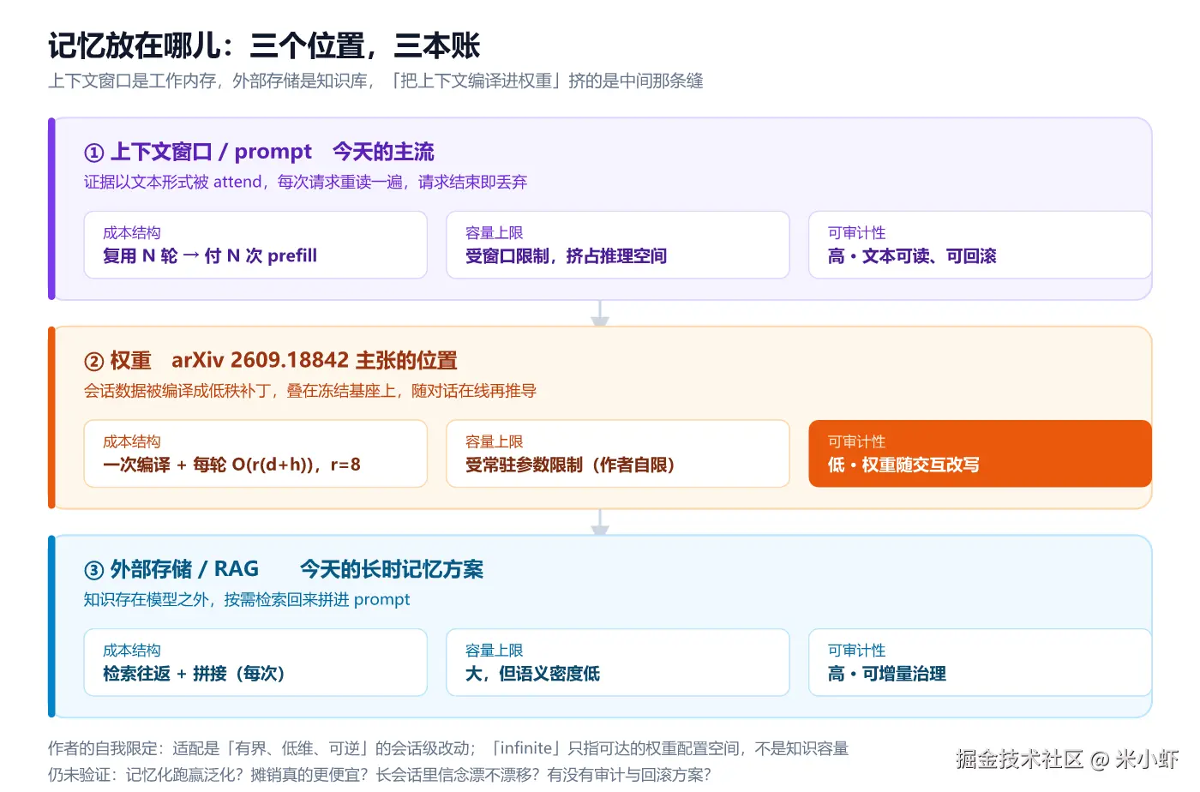Image resolution: width=1200 pixels, height=792 pixels.
Task: Select the heading ① 上下文窗口 / prompt
Action: pos(198,152)
